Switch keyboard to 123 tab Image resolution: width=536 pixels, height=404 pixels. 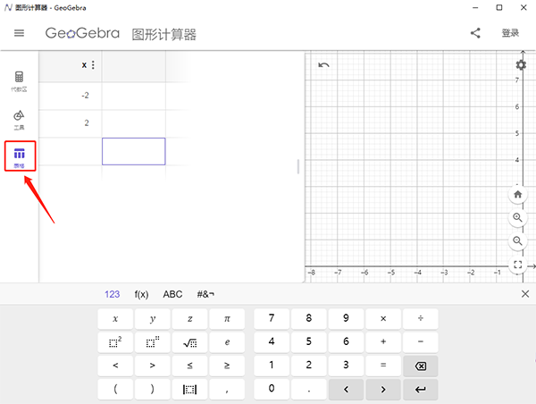pyautogui.click(x=113, y=294)
